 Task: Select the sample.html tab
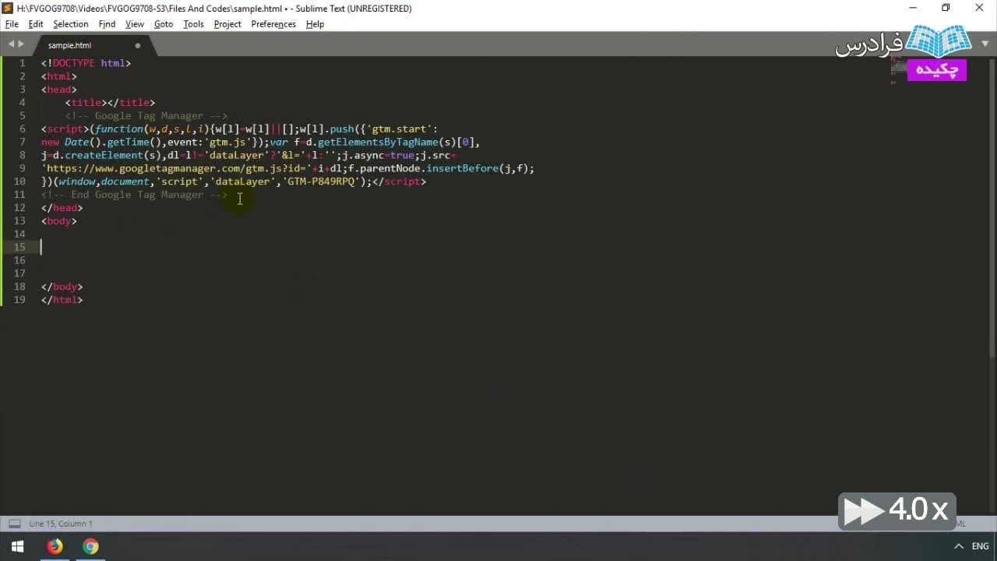coord(70,45)
